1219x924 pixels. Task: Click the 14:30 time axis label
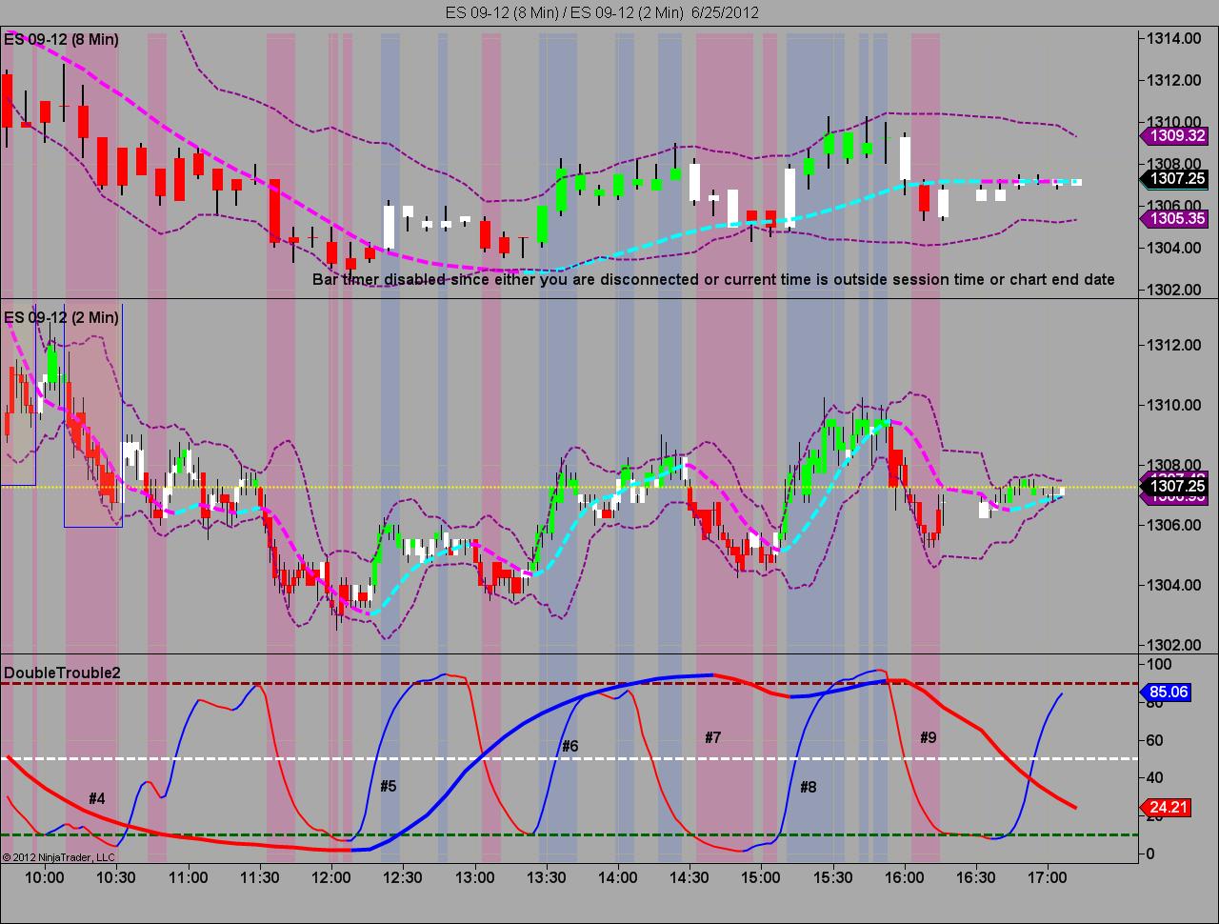point(689,877)
